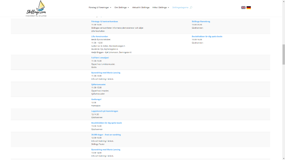The height and width of the screenshot is (160, 285).
Task: Open the Aktuellt i Skillinge menu item
Action: coord(141,7)
